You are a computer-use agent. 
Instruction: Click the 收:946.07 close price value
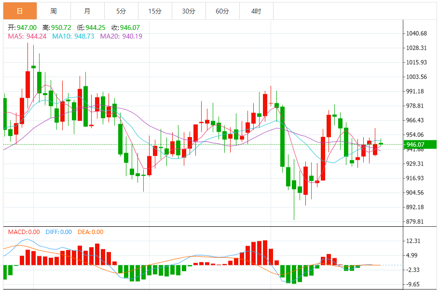125,28
